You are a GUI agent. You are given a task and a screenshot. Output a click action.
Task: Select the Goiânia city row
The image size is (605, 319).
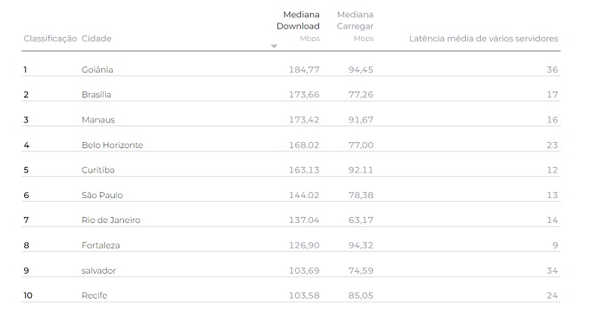coord(97,70)
